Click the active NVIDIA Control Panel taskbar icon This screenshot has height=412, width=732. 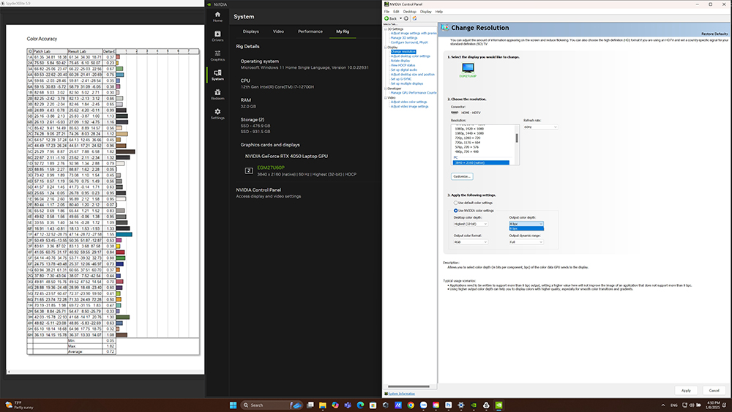click(498, 405)
